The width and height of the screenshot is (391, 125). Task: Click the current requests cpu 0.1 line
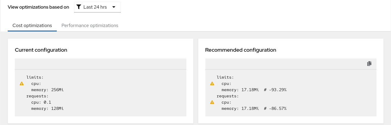click(x=41, y=102)
